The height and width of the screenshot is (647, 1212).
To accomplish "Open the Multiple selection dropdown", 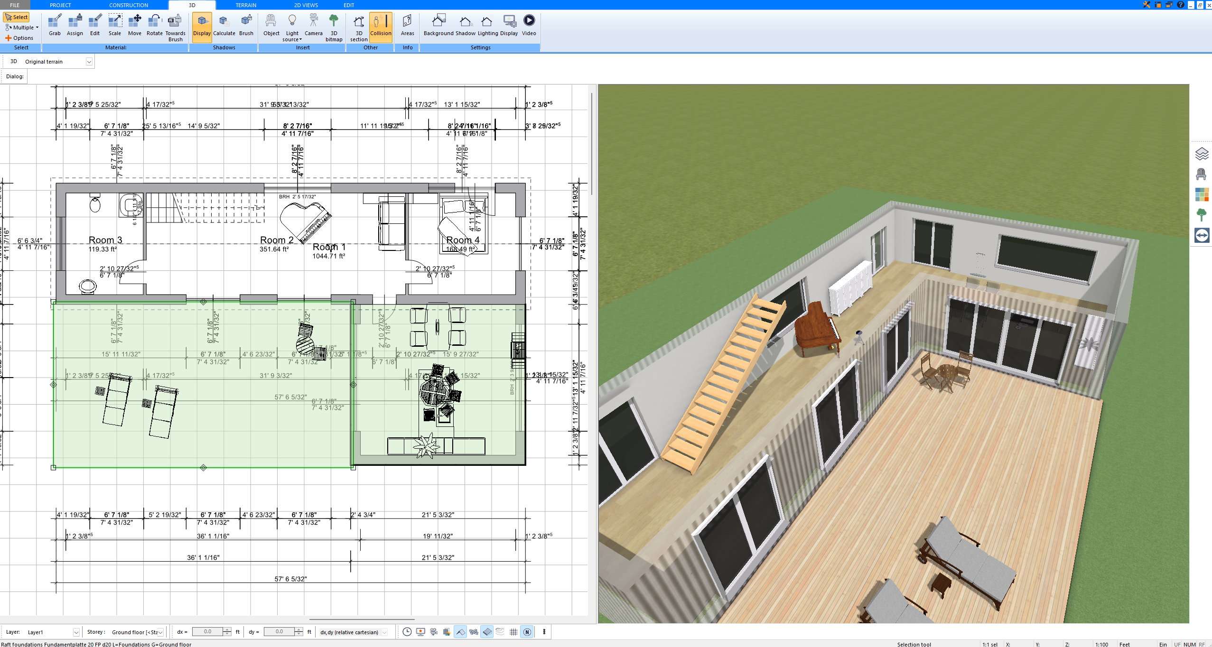I will tap(21, 28).
